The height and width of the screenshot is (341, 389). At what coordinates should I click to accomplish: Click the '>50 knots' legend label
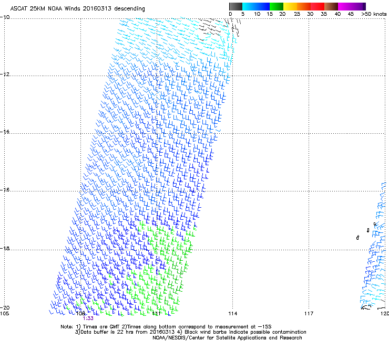(x=374, y=14)
